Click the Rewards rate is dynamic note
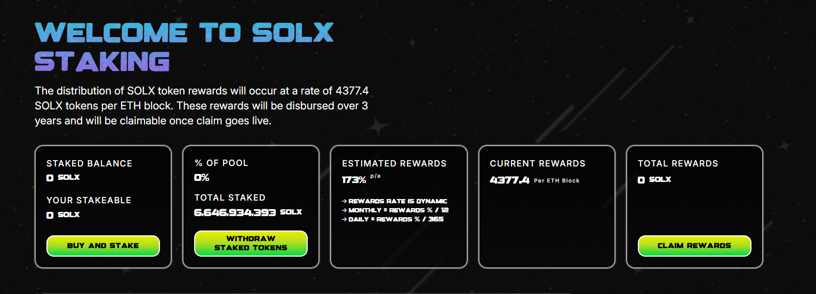Screen dimensions: 816x294 395,201
